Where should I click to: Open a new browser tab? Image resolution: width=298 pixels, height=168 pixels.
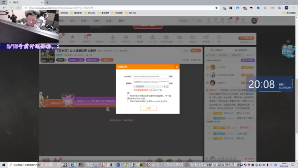click(x=47, y=3)
